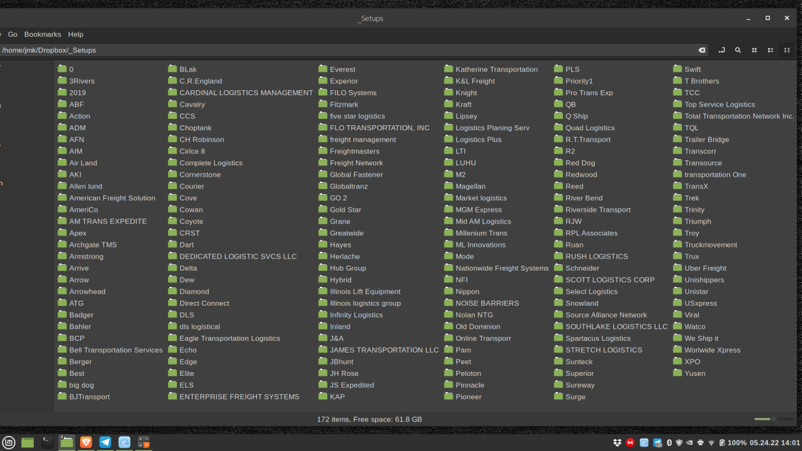Select the Knight folder
Image resolution: width=802 pixels, height=451 pixels.
point(461,93)
